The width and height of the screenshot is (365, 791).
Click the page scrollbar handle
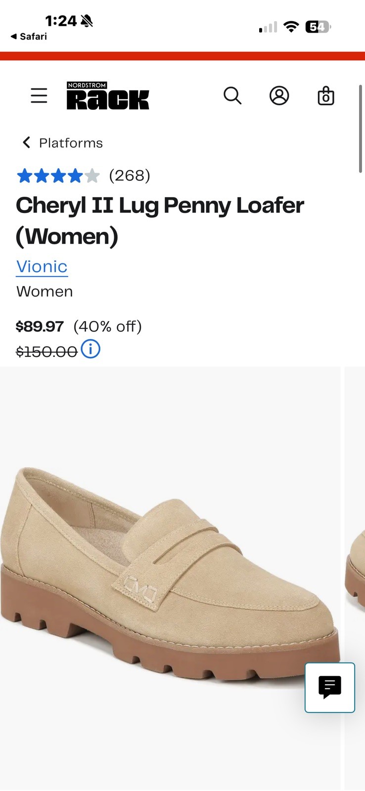click(x=361, y=129)
